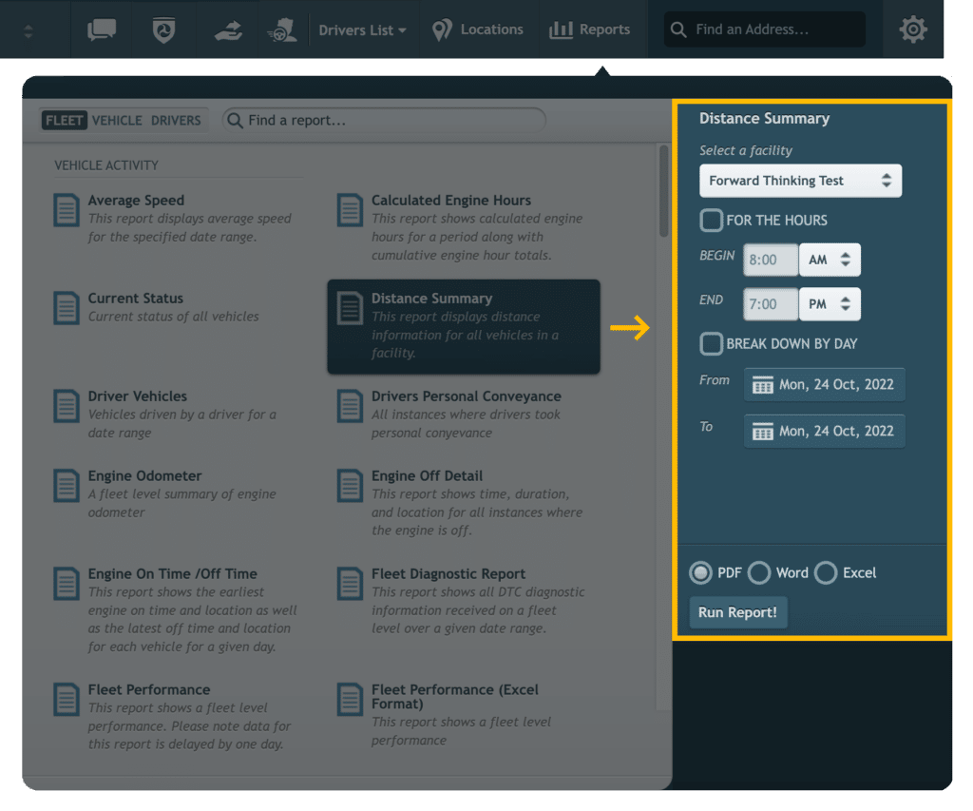Open the Forward Thinking Test facility dropdown
This screenshot has width=973, height=811.
point(800,181)
